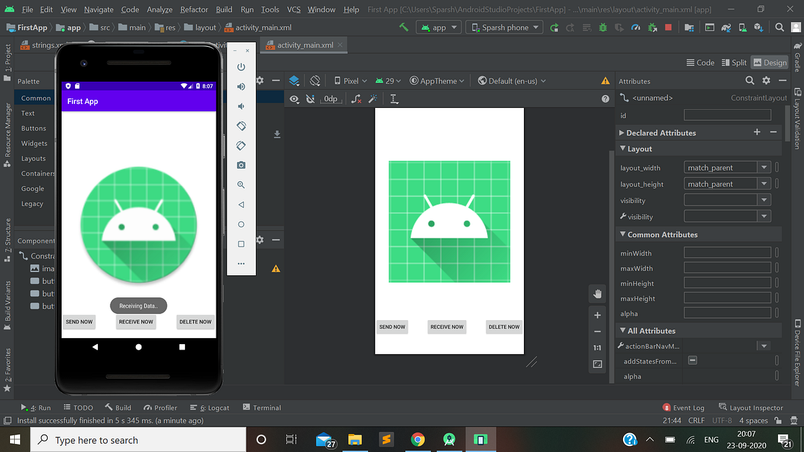Open the layout_width dropdown in Attributes
This screenshot has height=452, width=804.
click(x=764, y=167)
